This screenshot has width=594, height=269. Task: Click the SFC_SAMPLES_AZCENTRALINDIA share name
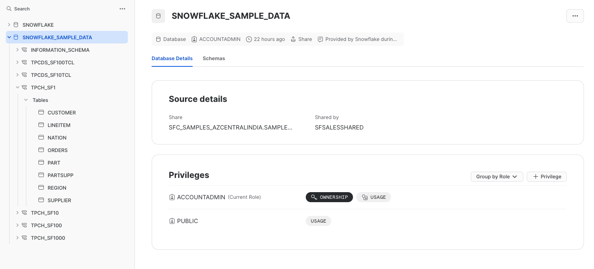(231, 127)
